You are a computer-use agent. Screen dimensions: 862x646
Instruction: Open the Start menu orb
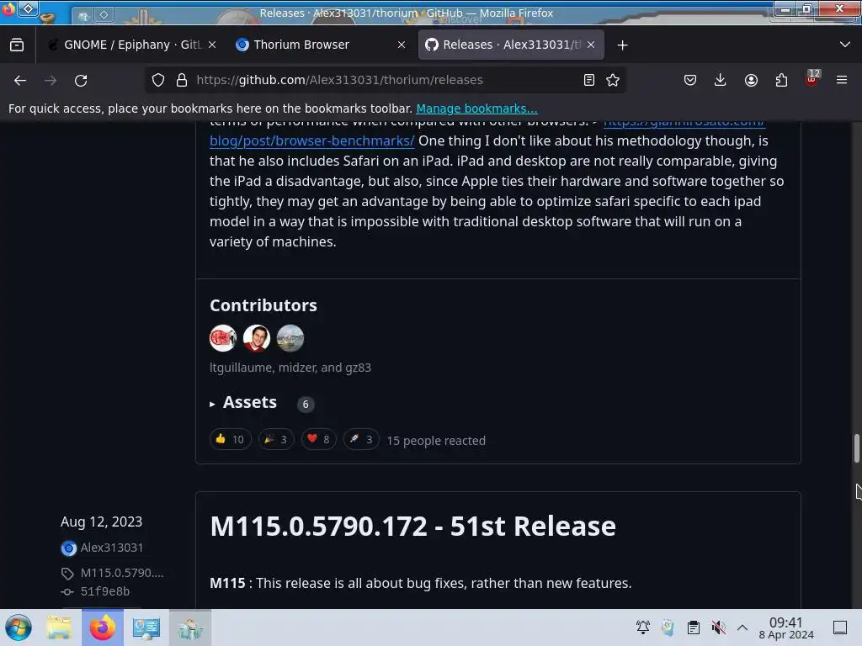(x=19, y=627)
